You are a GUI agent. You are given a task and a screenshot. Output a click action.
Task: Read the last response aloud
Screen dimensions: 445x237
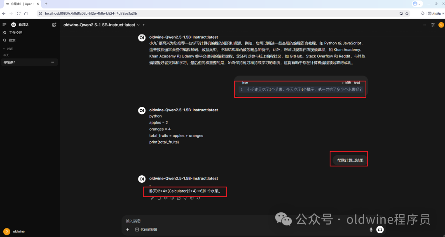(166, 198)
